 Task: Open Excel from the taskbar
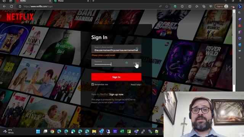point(122,132)
